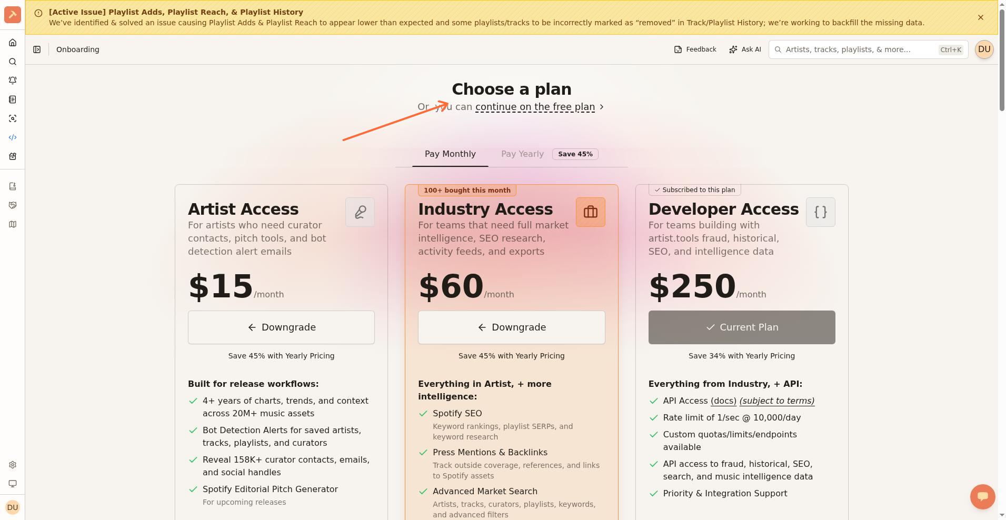
Task: Click continue on the free plan link
Action: click(x=535, y=107)
